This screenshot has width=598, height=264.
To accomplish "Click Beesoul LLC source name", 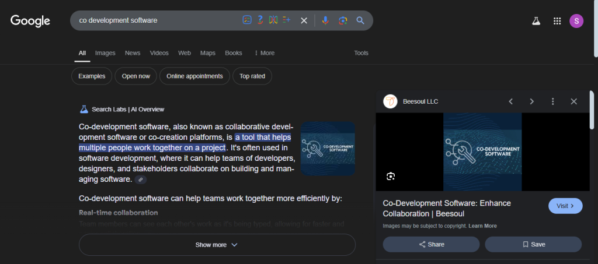I will [x=420, y=101].
